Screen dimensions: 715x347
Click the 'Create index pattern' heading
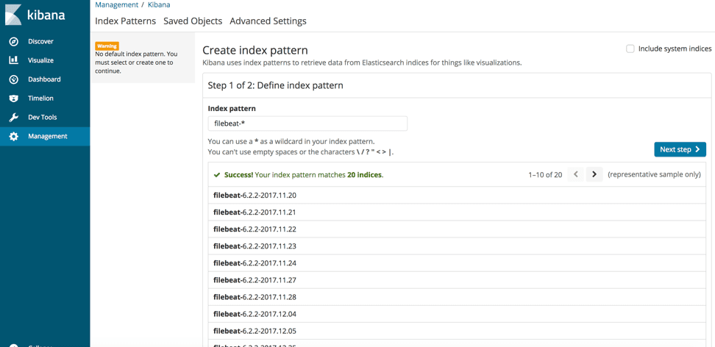pos(255,50)
